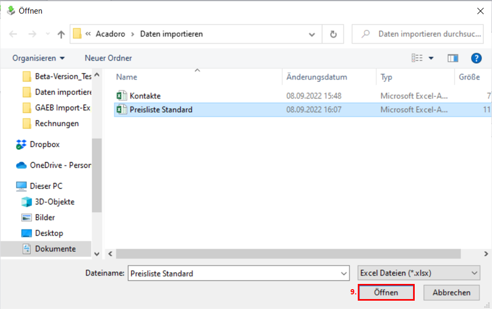Sort files by Änderungsdatum column header
Screen dimensions: 492x309
pos(317,77)
